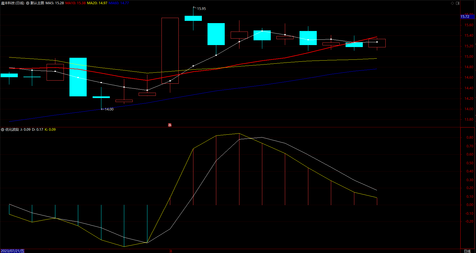Click the 2023/07/21/五 date label

tap(13, 251)
